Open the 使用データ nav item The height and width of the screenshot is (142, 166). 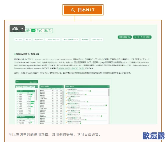click(x=39, y=39)
